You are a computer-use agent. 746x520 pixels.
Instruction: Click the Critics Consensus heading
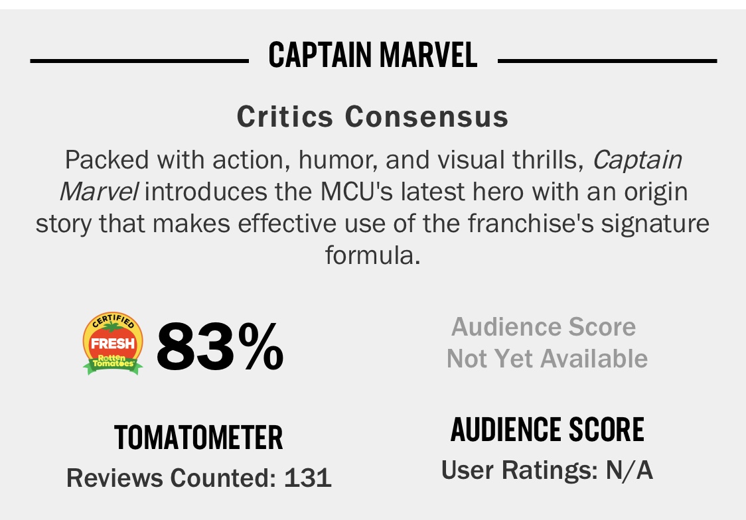click(x=373, y=117)
